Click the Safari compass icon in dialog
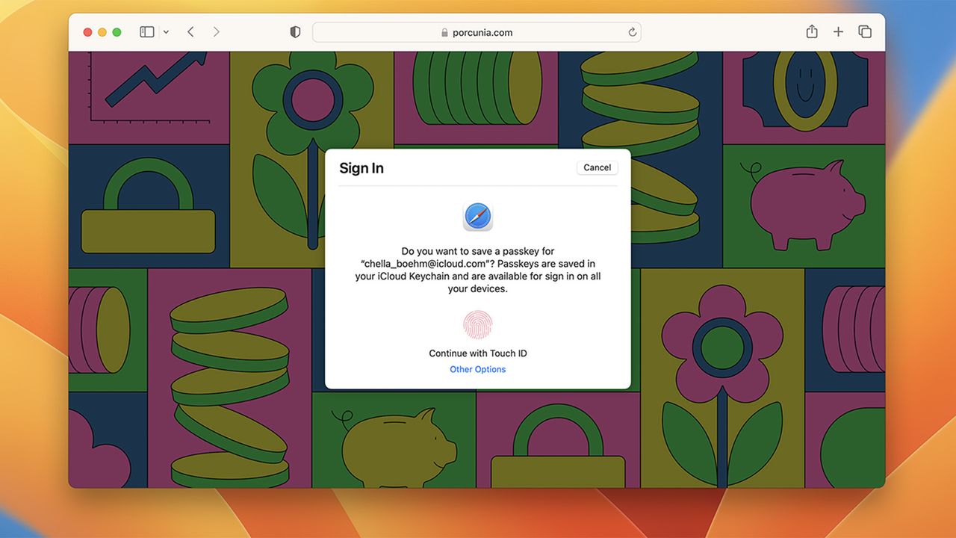 (x=478, y=217)
